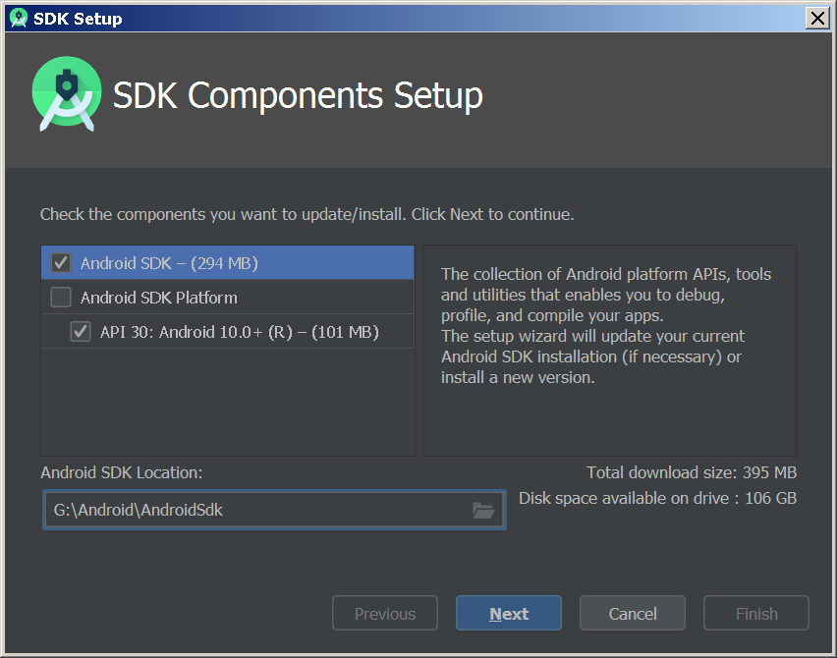Viewport: 837px width, 658px height.
Task: Click the Android Studio icon in title bar
Action: [x=19, y=18]
